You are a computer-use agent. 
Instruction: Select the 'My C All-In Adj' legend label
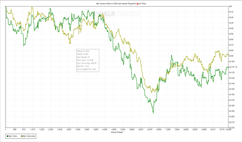[x=29, y=136]
